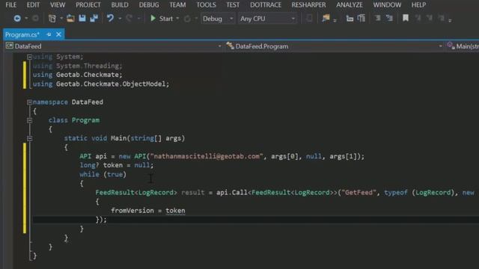This screenshot has width=479, height=269.
Task: Click the clear bookmarks icon
Action: click(441, 19)
